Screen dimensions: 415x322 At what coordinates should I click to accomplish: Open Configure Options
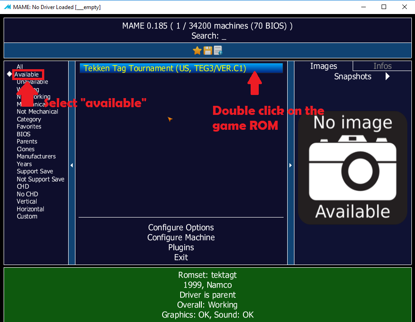pyautogui.click(x=181, y=227)
